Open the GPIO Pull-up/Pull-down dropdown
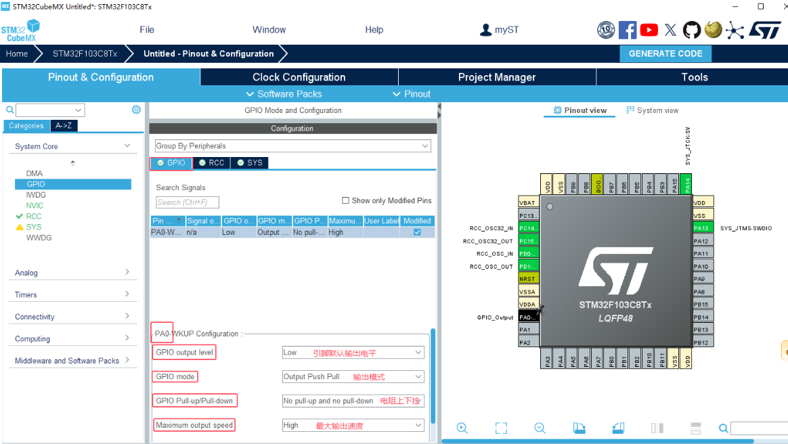This screenshot has width=788, height=444. tap(353, 401)
